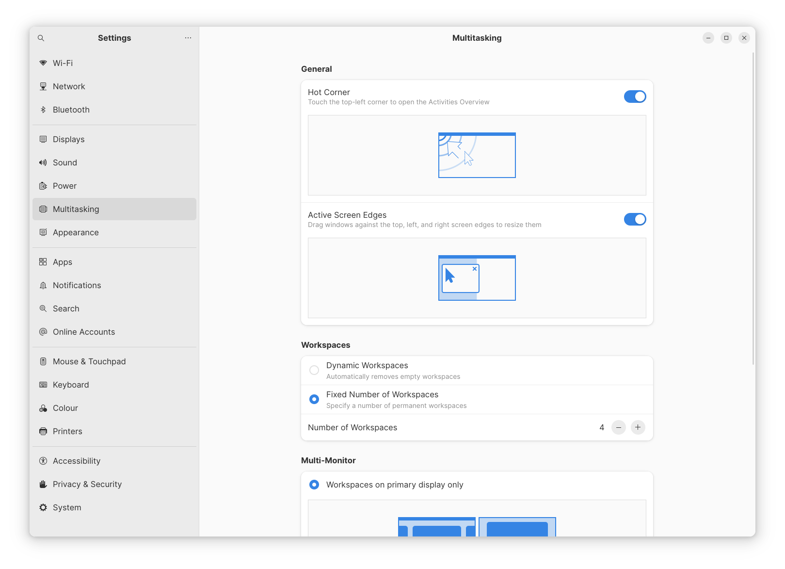Image resolution: width=785 pixels, height=569 pixels.
Task: Click the Notifications bell icon
Action: pyautogui.click(x=43, y=285)
